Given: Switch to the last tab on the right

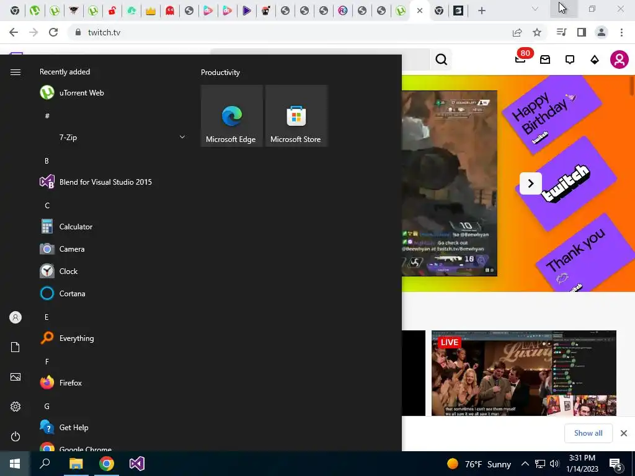Looking at the screenshot, I should point(458,11).
